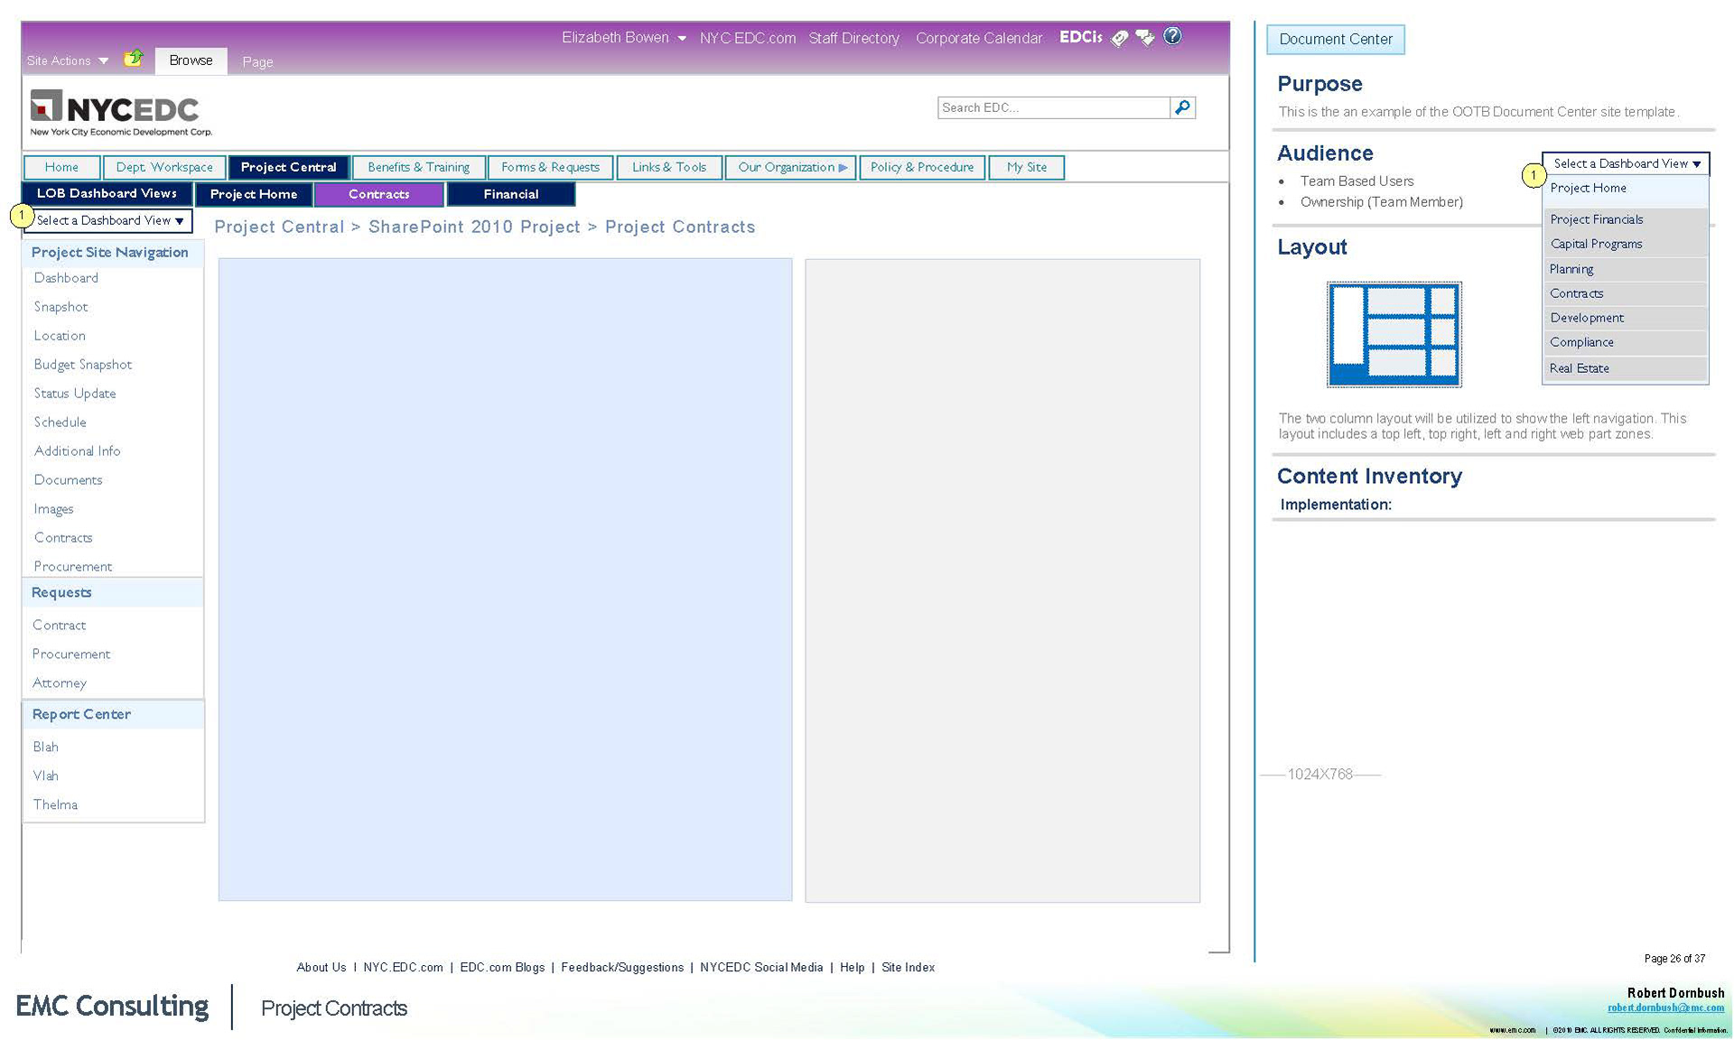Click the help question mark icon
Image resolution: width=1734 pixels, height=1040 pixels.
1172,36
